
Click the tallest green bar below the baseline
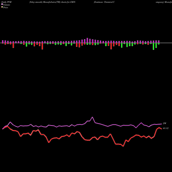[153, 46]
